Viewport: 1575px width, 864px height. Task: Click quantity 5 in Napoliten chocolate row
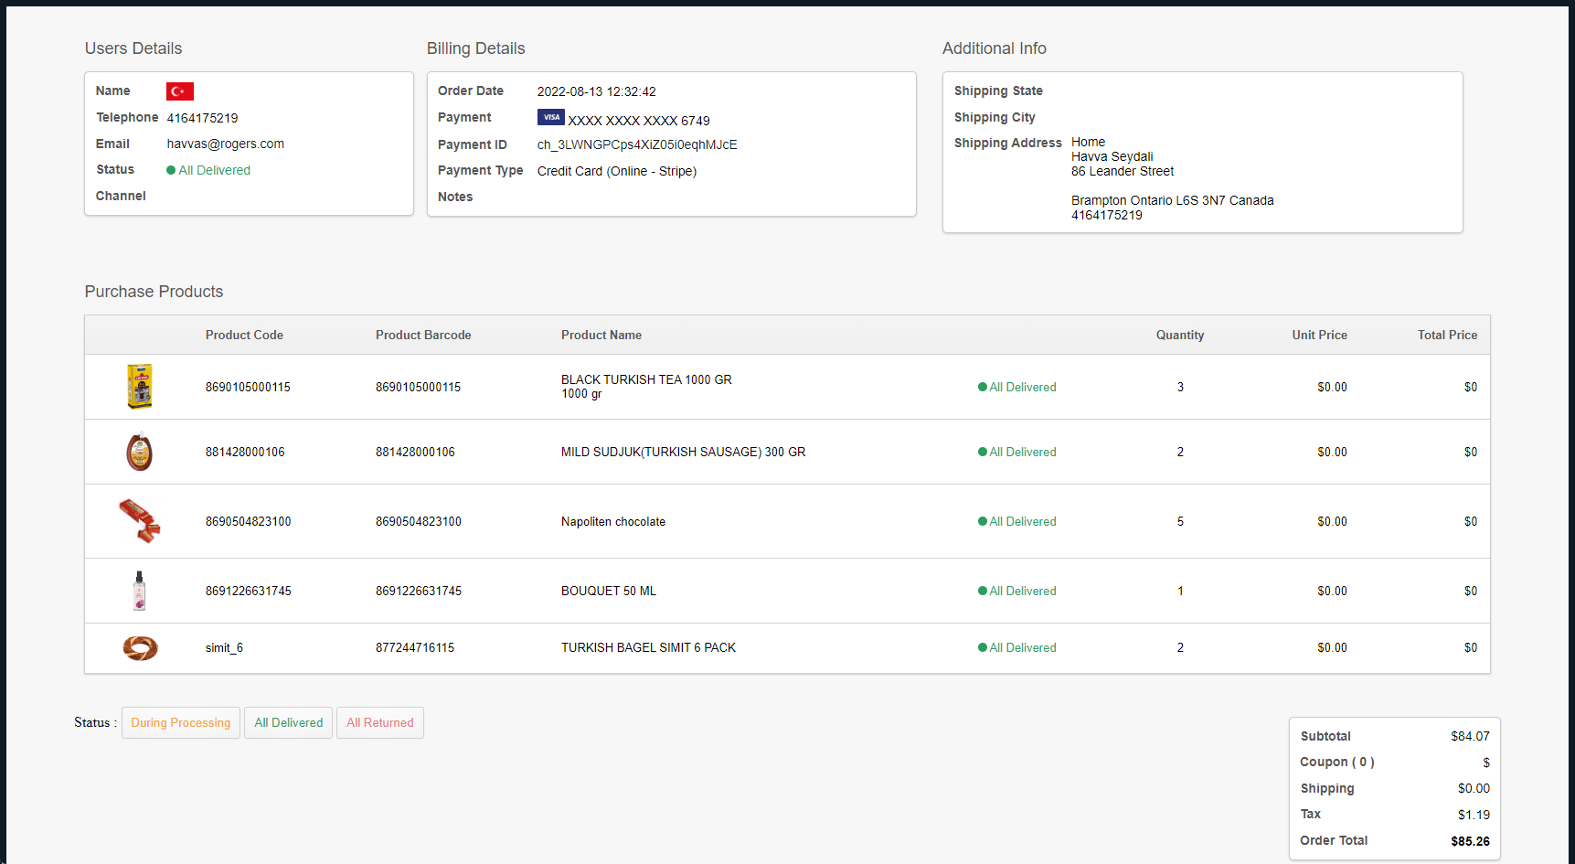(1180, 521)
